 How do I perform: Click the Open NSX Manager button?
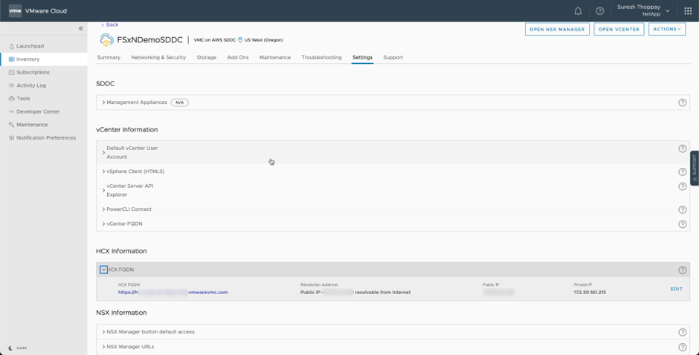click(557, 29)
